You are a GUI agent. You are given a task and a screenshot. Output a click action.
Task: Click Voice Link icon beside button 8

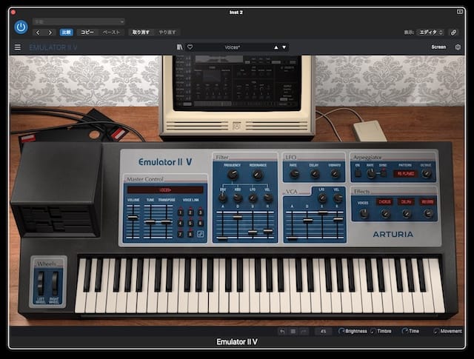(200, 234)
